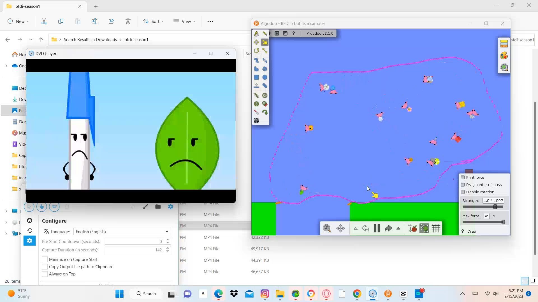The height and width of the screenshot is (302, 538).
Task: Click the Algodoo pan view arrows tool
Action: pos(340,228)
